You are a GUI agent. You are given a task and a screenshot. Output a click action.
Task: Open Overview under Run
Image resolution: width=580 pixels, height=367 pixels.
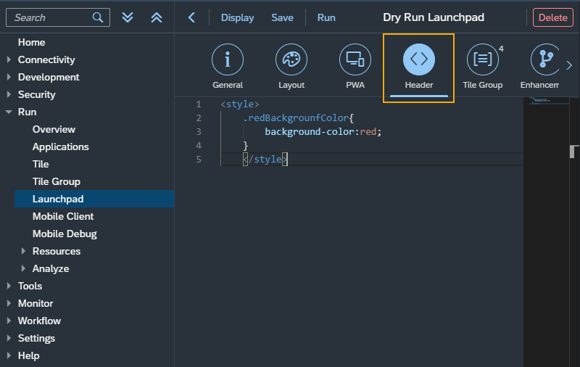coord(54,129)
